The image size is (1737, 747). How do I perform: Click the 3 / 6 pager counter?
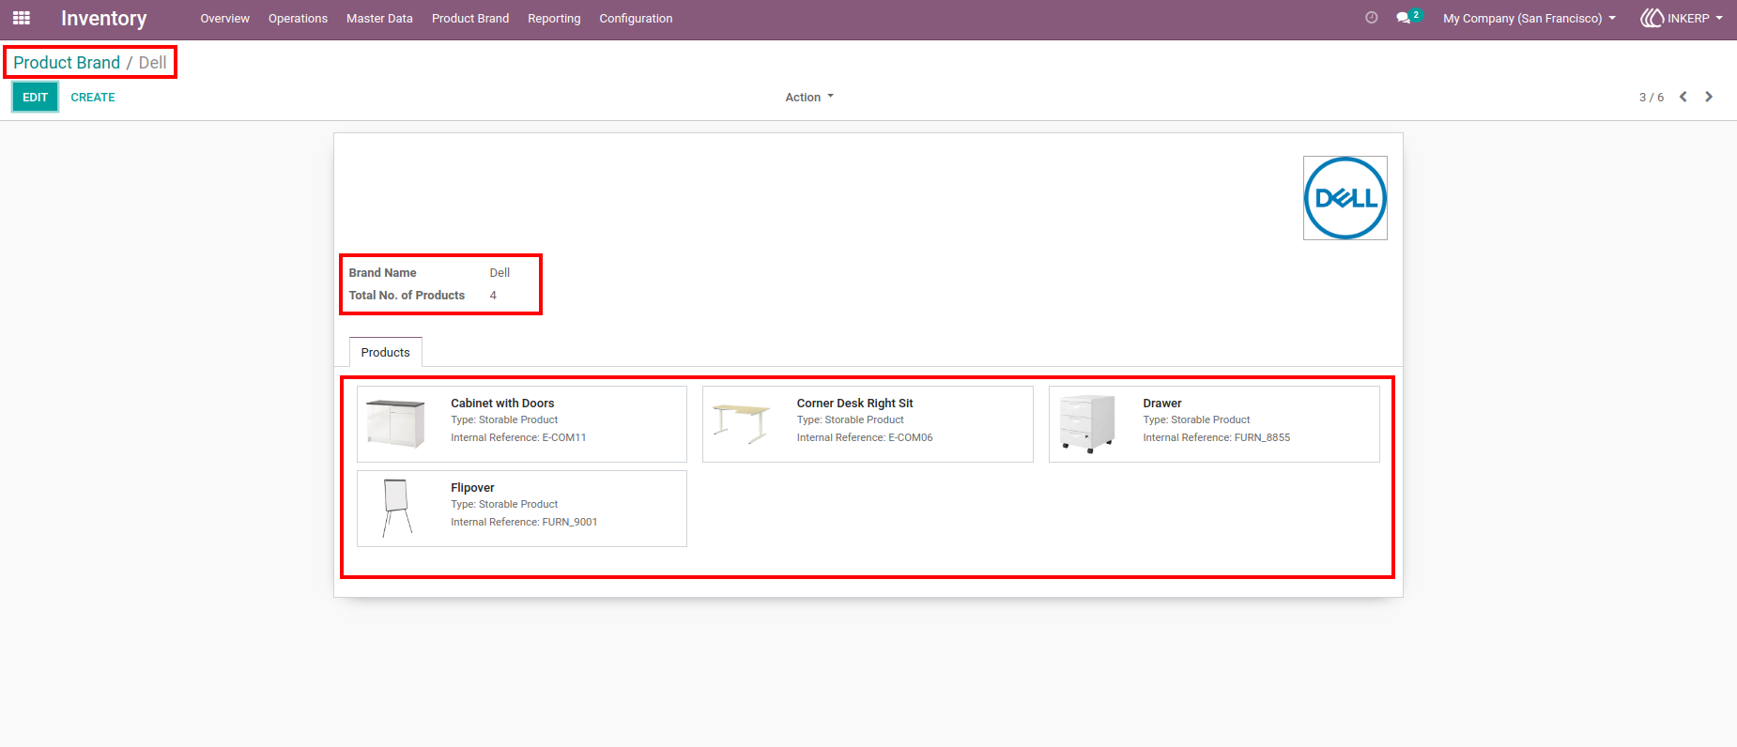1652,97
